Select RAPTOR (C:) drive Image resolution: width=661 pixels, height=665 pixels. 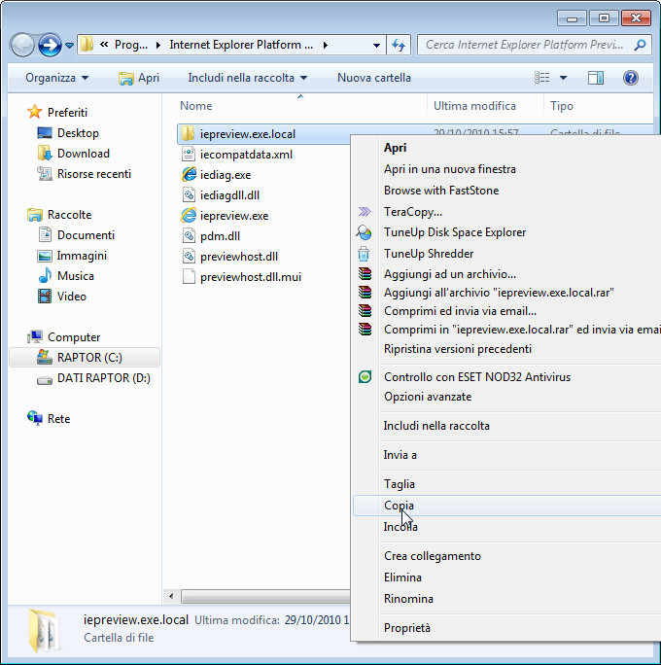pos(85,358)
